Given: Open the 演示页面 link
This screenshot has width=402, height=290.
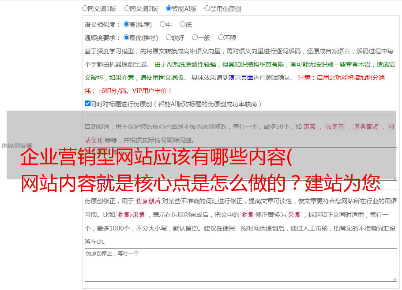Looking at the screenshot, I should [x=241, y=78].
